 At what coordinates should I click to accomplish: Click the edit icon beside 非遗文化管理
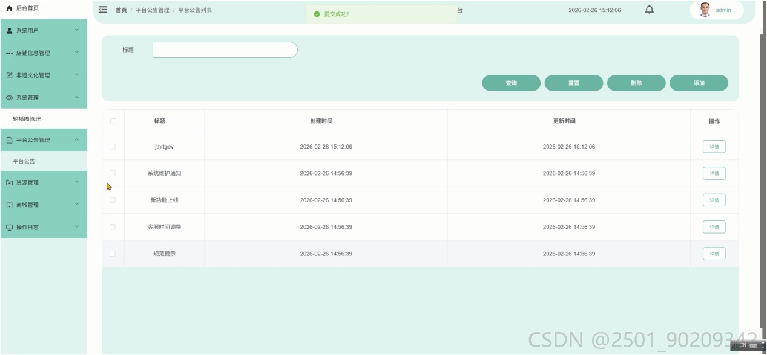click(9, 75)
